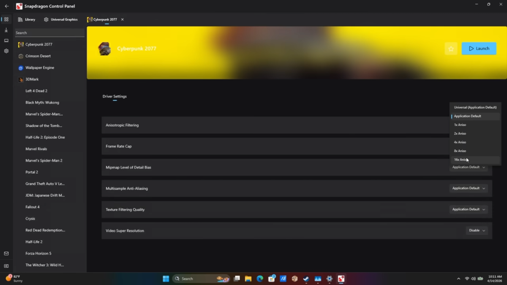The image size is (507, 285).
Task: Favorite Cyberpunk 2077 with the star
Action: point(451,49)
